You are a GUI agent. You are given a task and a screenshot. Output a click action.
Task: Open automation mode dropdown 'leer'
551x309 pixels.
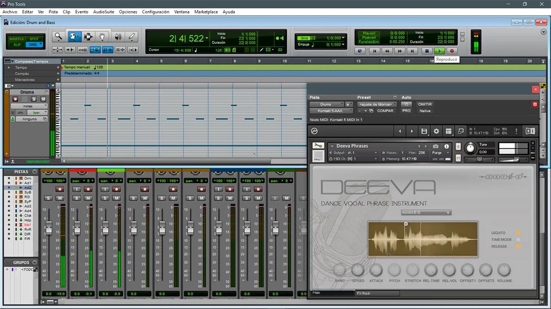(x=38, y=112)
